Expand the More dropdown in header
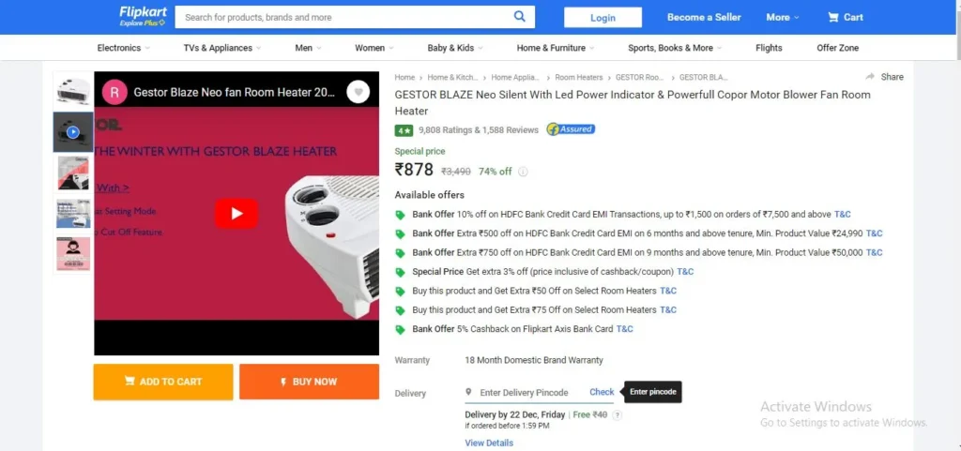The width and height of the screenshot is (961, 451). (x=783, y=17)
